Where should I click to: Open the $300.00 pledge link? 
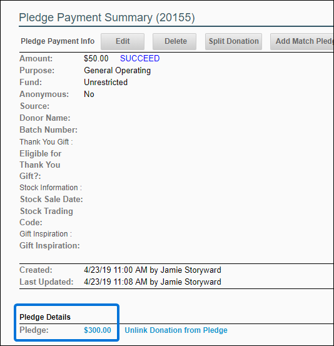(98, 330)
